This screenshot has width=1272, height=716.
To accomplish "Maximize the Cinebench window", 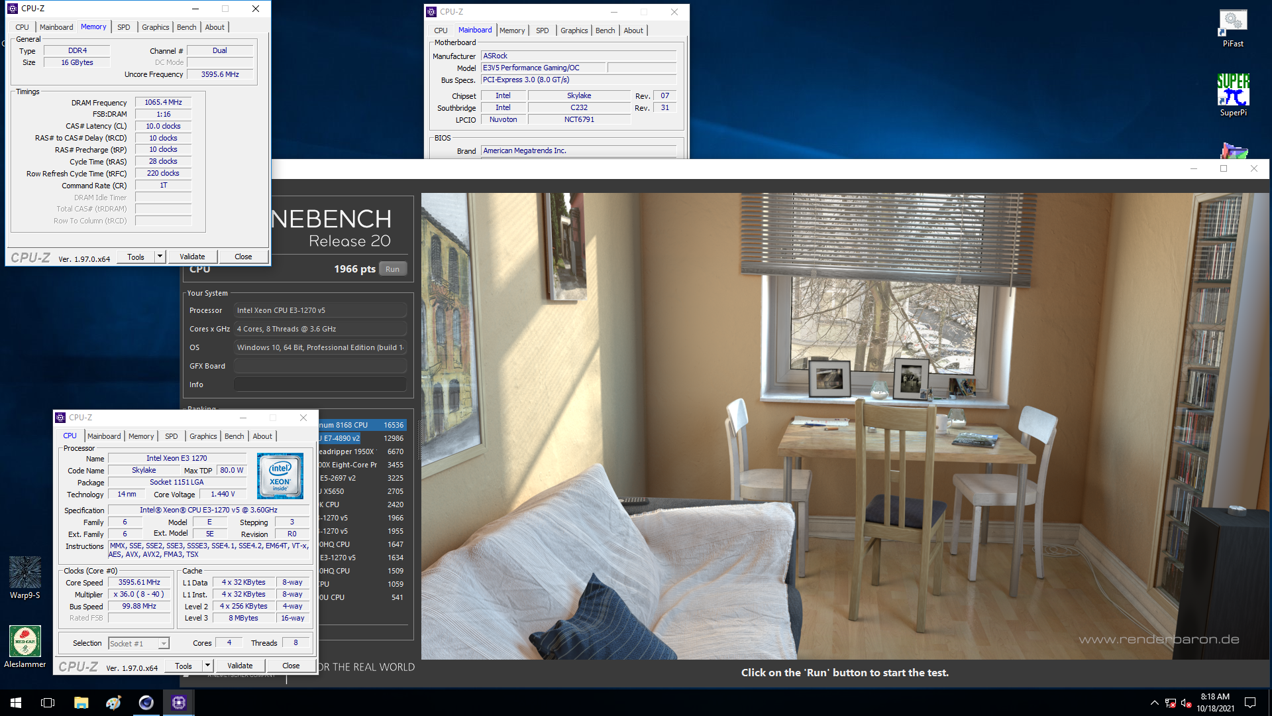I will (x=1224, y=168).
